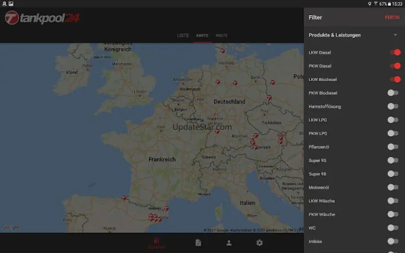Turn on the WC filter
This screenshot has width=405, height=253.
click(393, 228)
